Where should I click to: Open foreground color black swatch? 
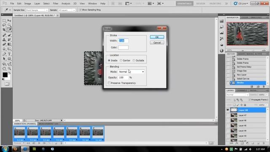pos(5,75)
